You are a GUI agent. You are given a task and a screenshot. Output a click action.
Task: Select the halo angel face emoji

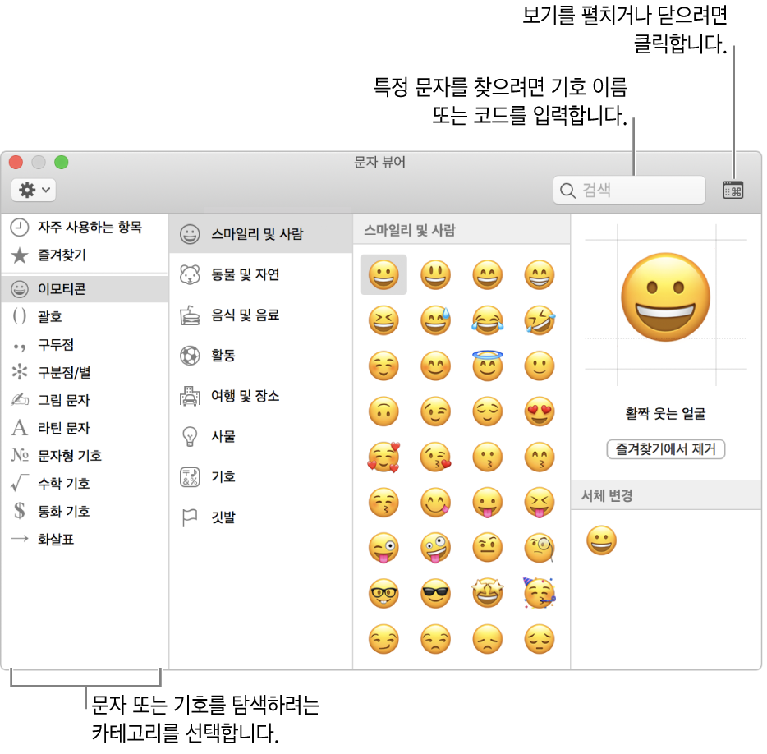click(487, 366)
